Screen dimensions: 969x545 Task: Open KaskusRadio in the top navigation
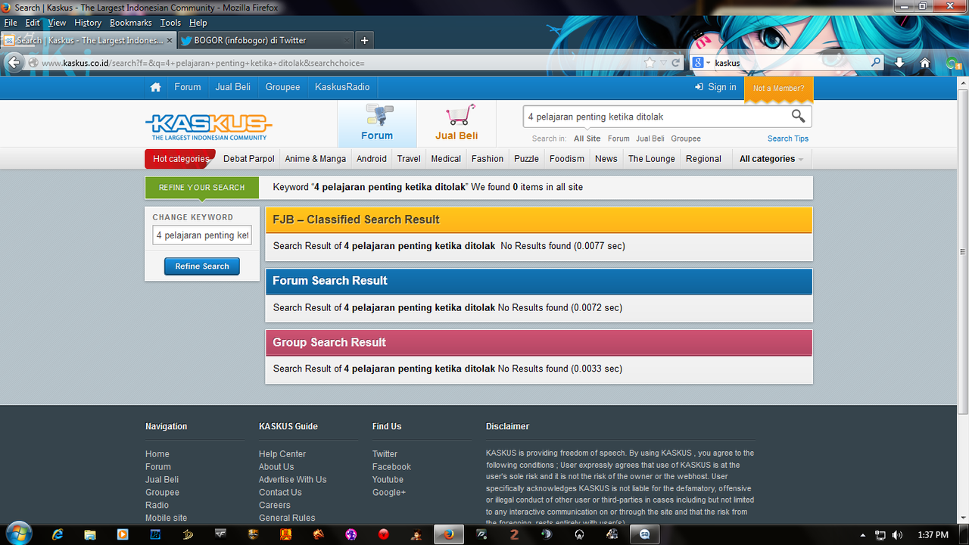point(342,87)
